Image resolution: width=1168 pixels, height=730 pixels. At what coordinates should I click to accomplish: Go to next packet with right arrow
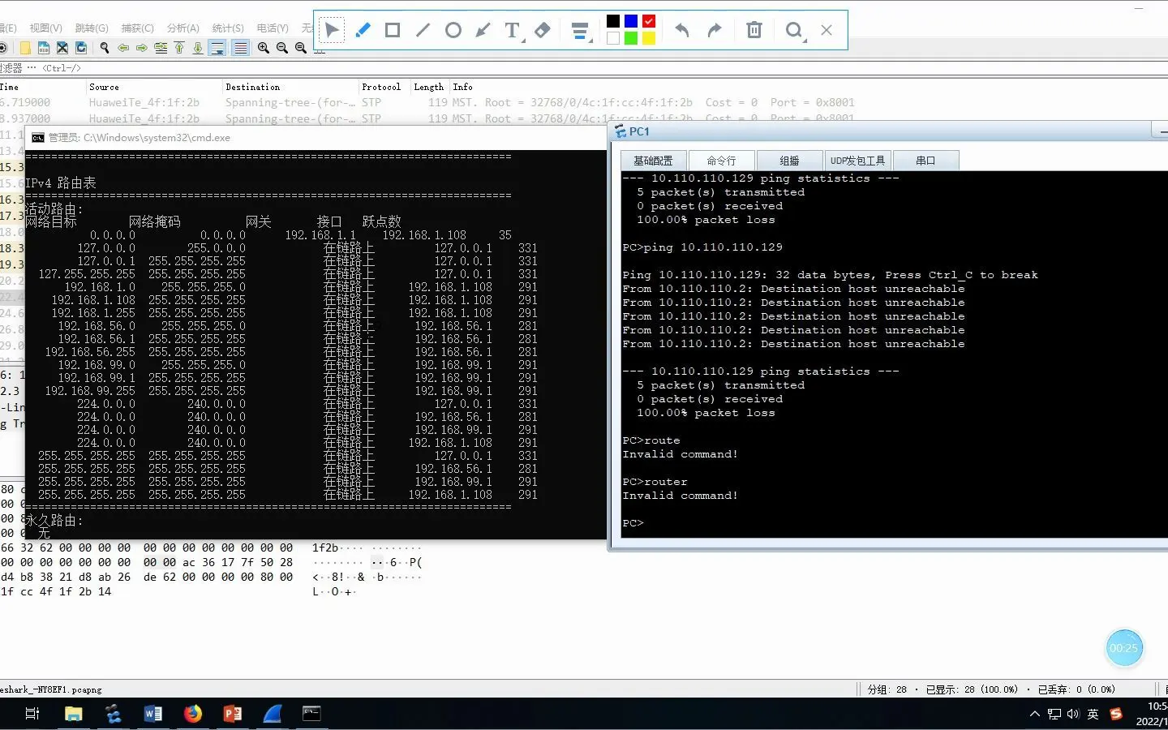142,48
